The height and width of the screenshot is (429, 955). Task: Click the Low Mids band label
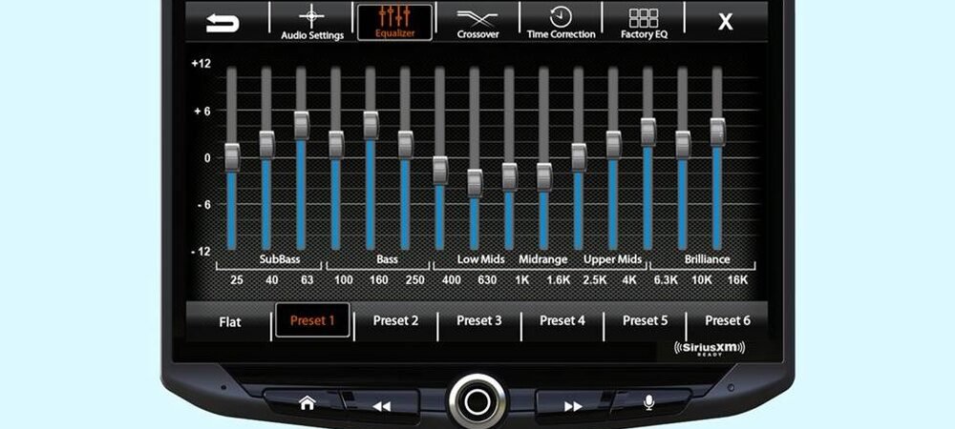pyautogui.click(x=480, y=259)
